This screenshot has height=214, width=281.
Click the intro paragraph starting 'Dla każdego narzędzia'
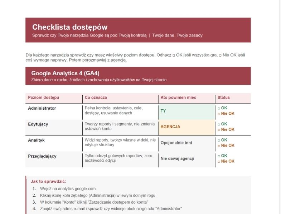[135, 58]
